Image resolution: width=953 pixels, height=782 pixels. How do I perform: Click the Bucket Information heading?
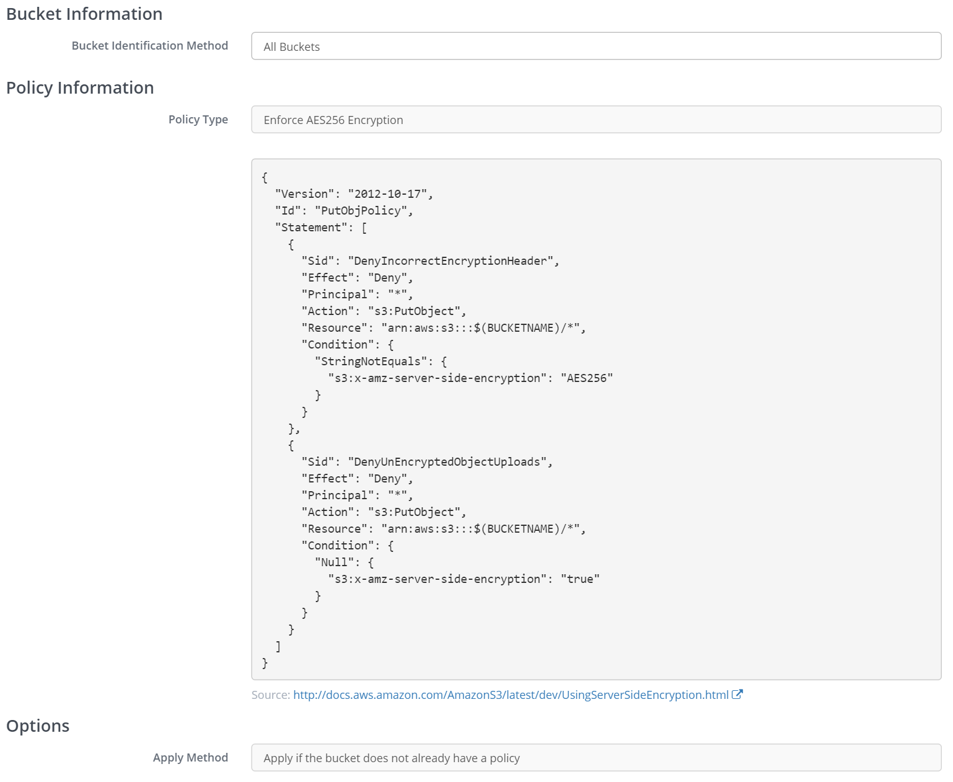click(84, 14)
